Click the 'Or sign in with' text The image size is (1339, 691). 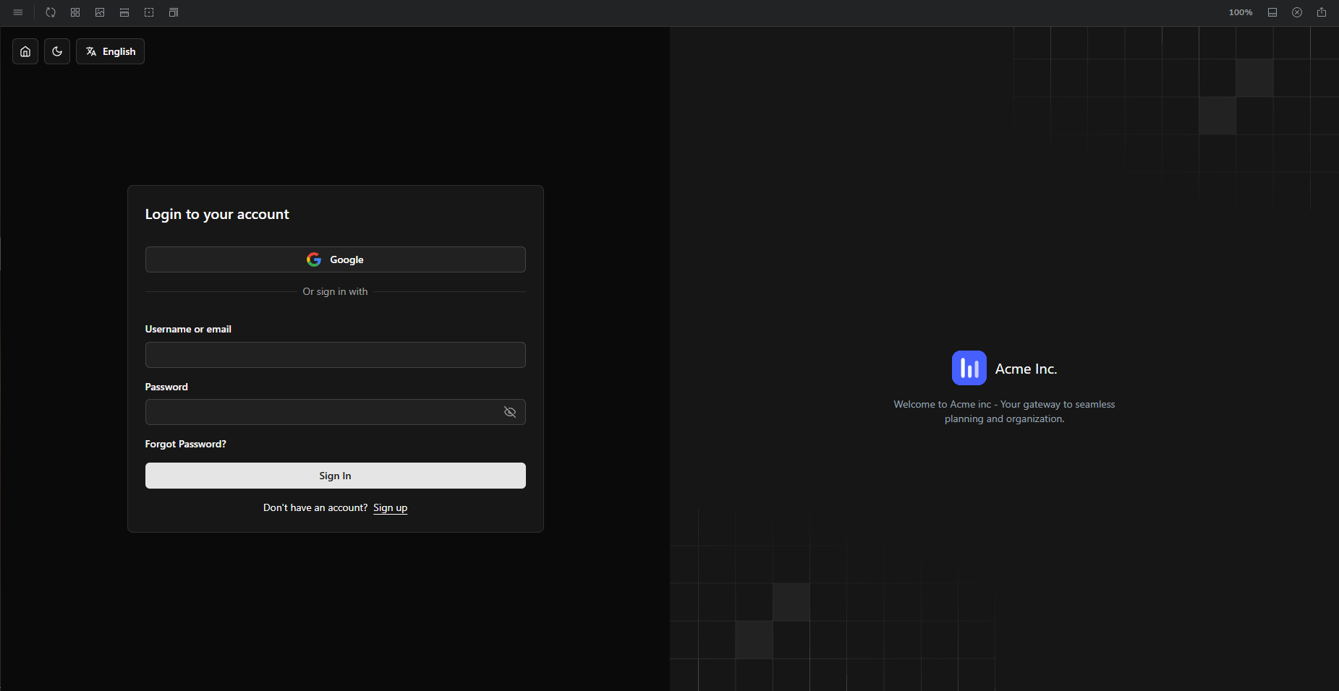click(x=336, y=291)
